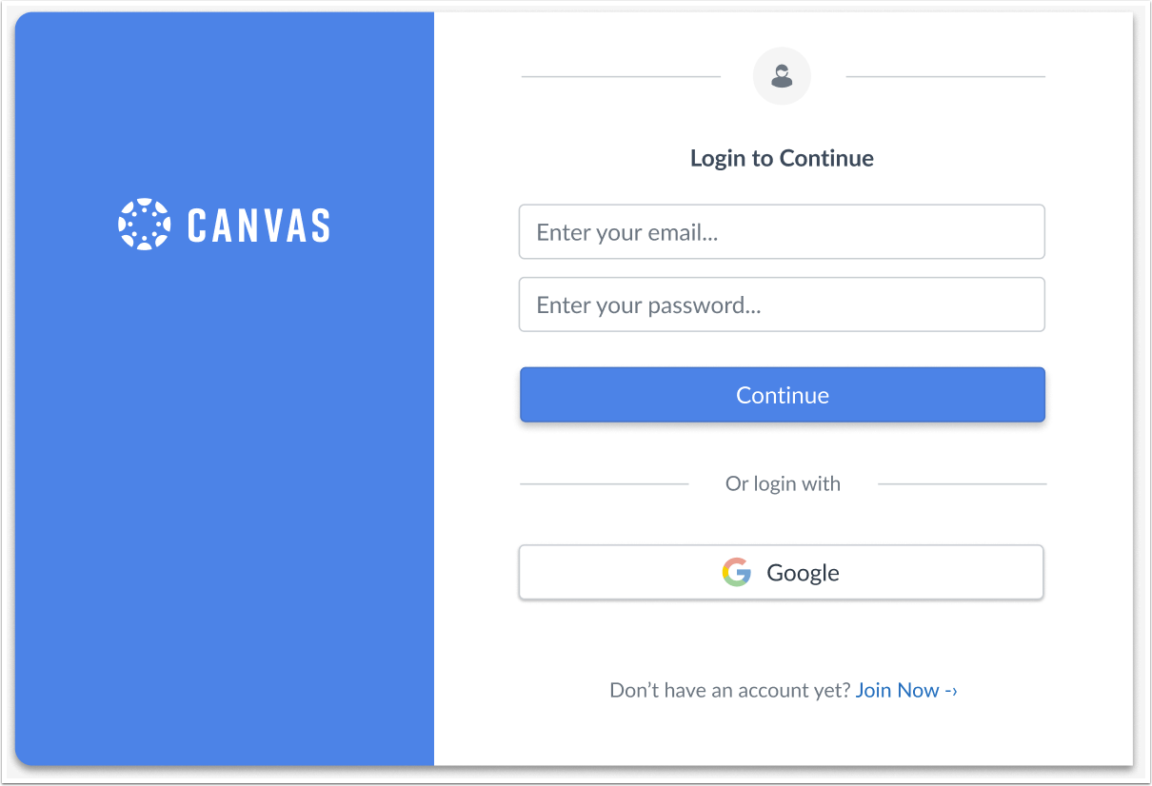
Task: Click the user avatar icon above the heading
Action: coord(782,76)
